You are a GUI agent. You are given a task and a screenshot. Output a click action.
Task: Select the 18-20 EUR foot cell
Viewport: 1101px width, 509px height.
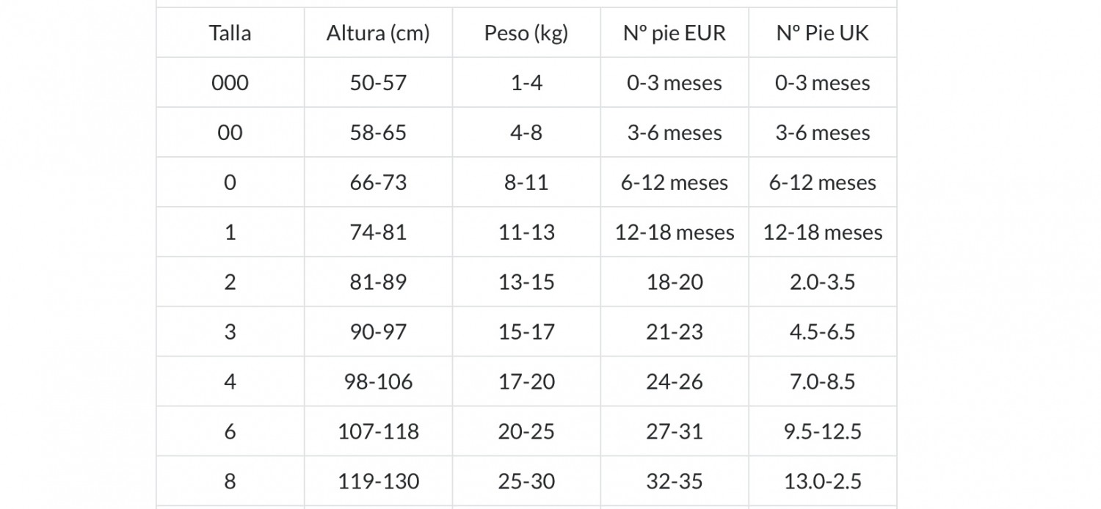[x=675, y=282]
